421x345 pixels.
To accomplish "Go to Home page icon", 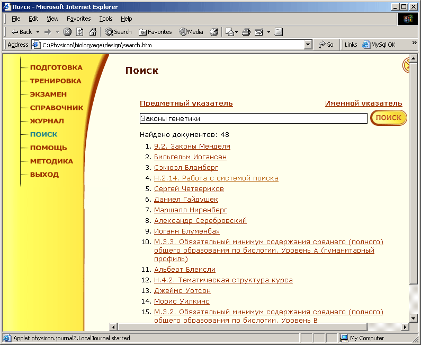I will pos(93,32).
